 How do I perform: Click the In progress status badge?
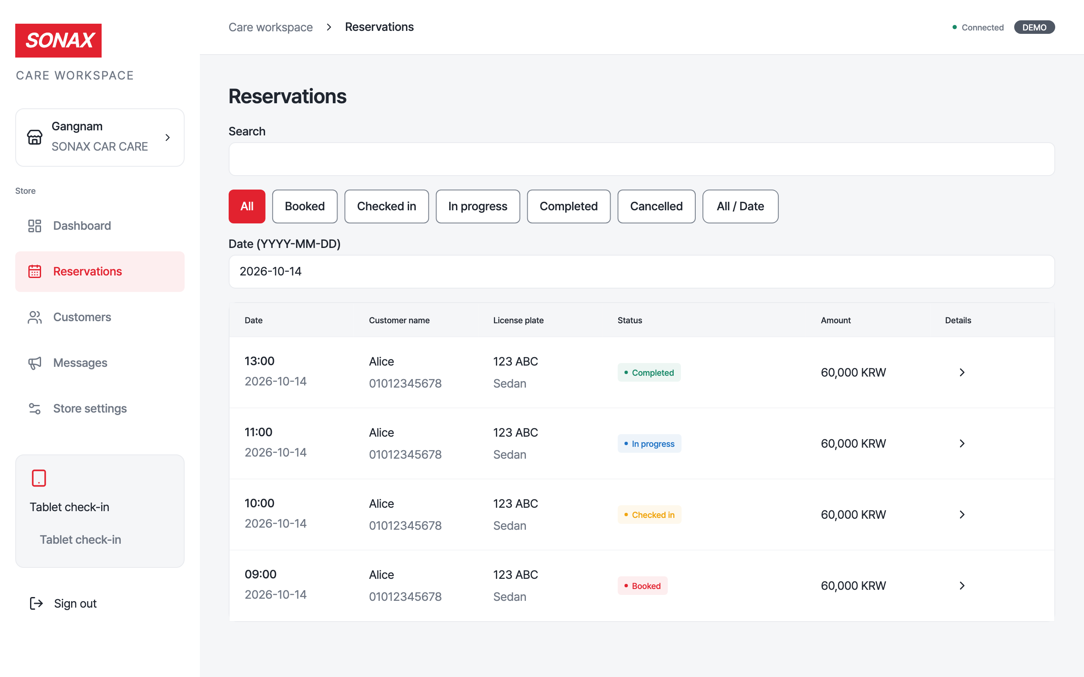coord(649,444)
